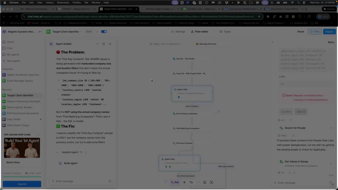Check the credits remaining progress bar
The image size is (338, 190).
[22, 177]
